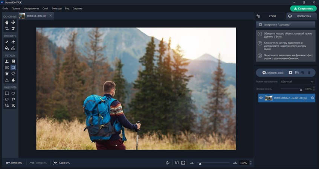Screen dimensions: 319x169
Task: Toggle the lock on the image layer
Action: 312,98
